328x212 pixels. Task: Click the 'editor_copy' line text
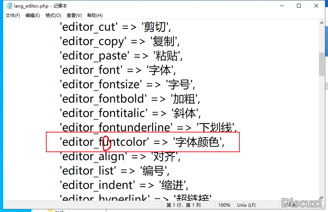click(x=120, y=42)
